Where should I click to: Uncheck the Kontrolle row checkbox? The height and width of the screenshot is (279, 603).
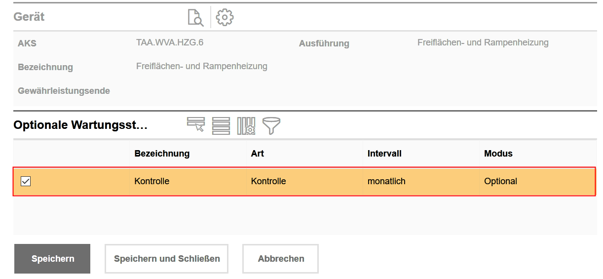click(x=26, y=181)
